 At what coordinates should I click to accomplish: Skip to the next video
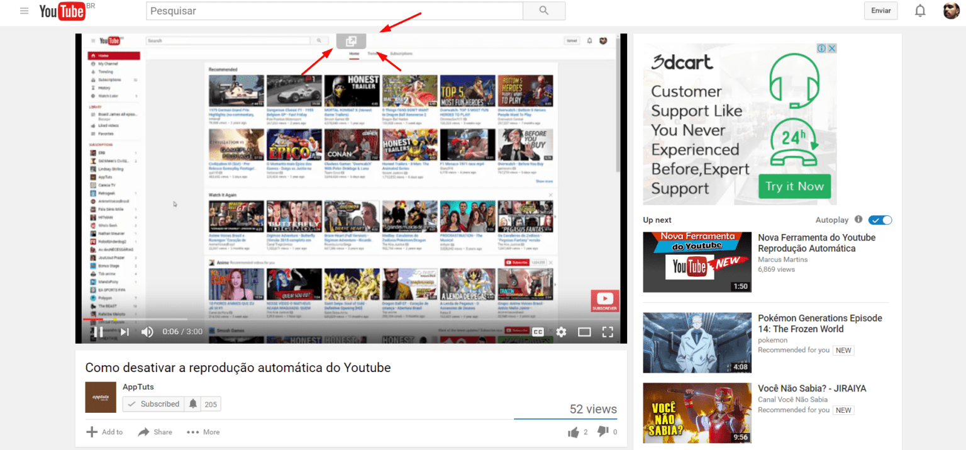pos(125,332)
